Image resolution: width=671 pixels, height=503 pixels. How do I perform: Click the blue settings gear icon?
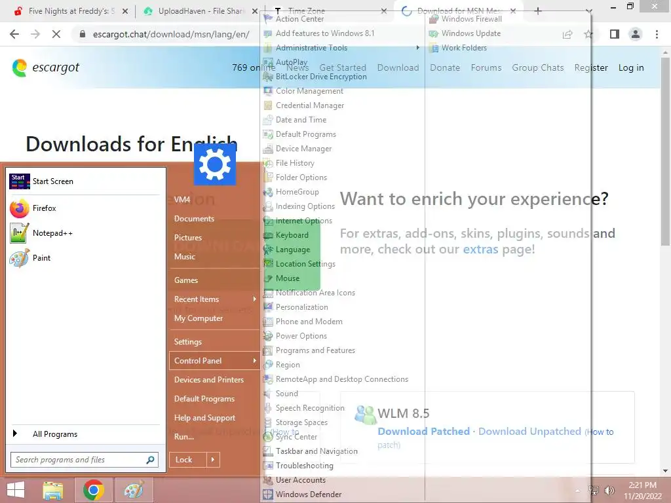[x=215, y=164]
